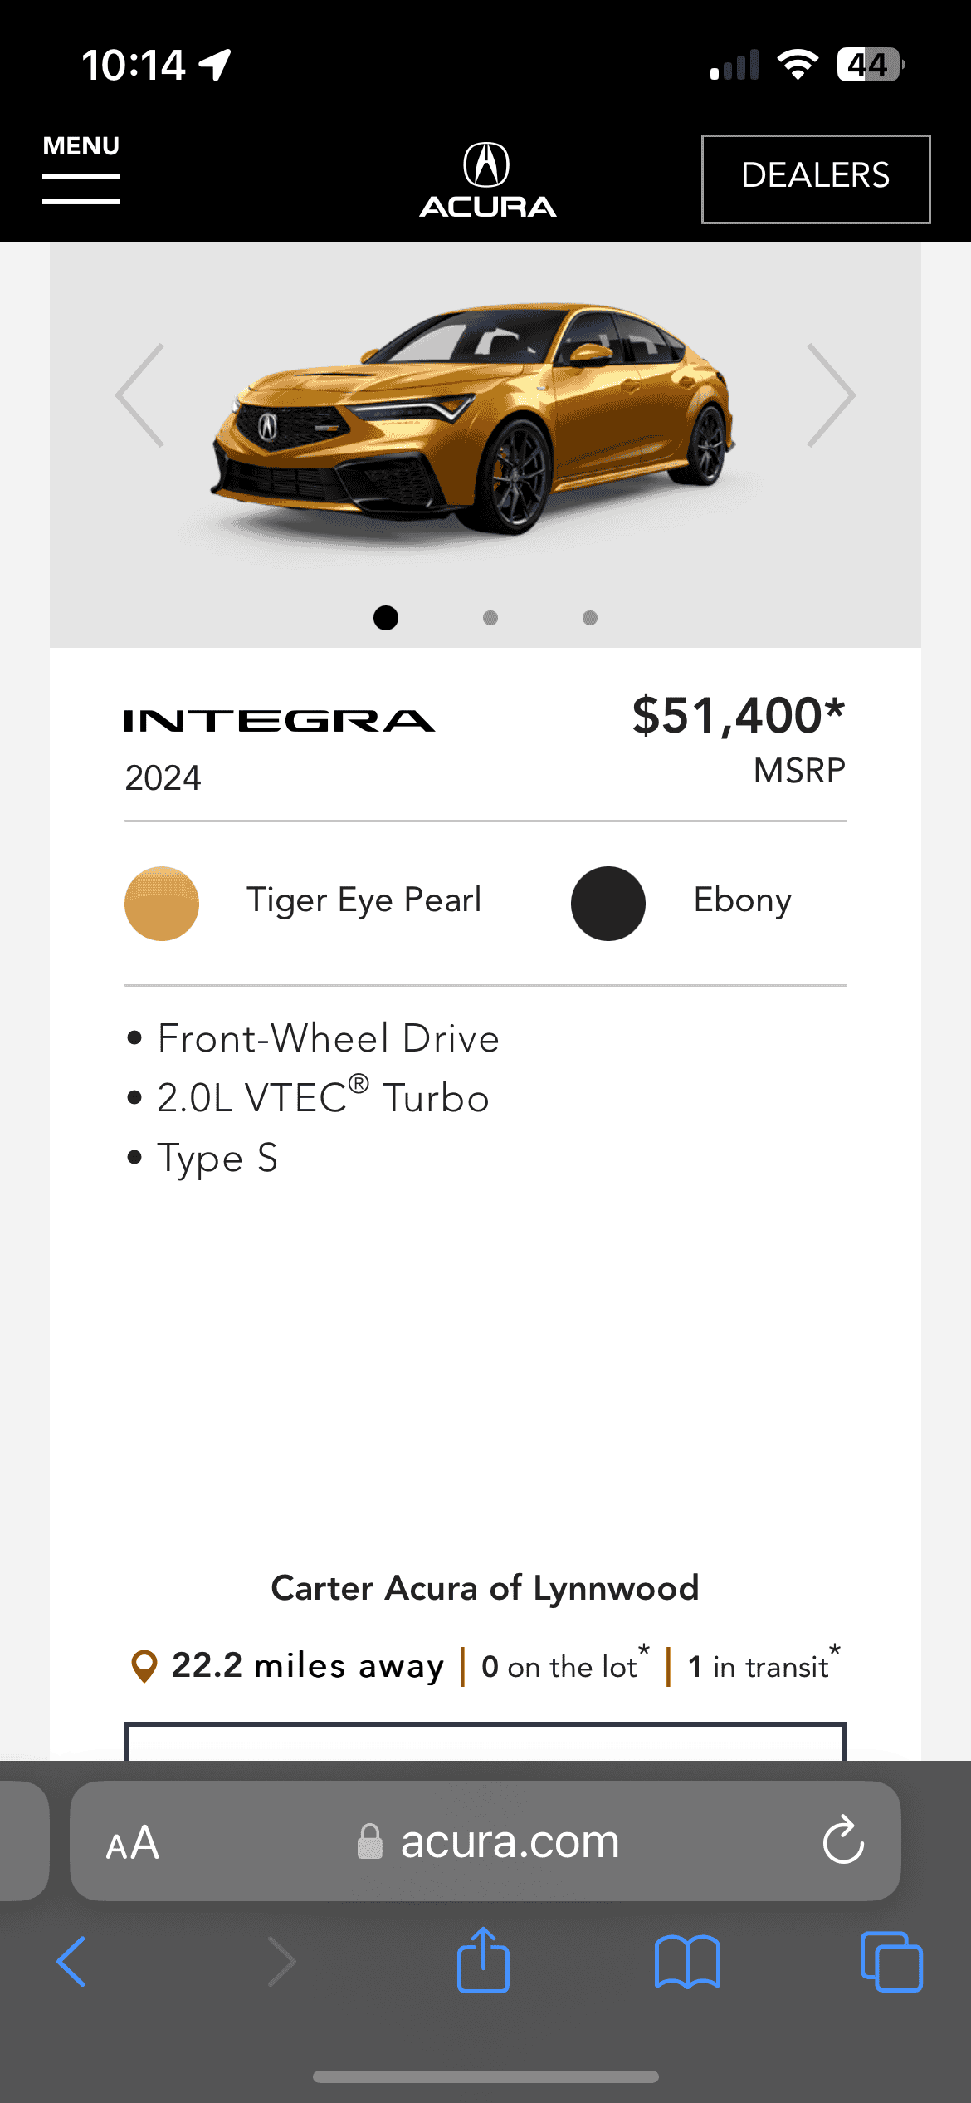Image resolution: width=971 pixels, height=2103 pixels.
Task: Reload the page with refresh icon
Action: pyautogui.click(x=843, y=1841)
